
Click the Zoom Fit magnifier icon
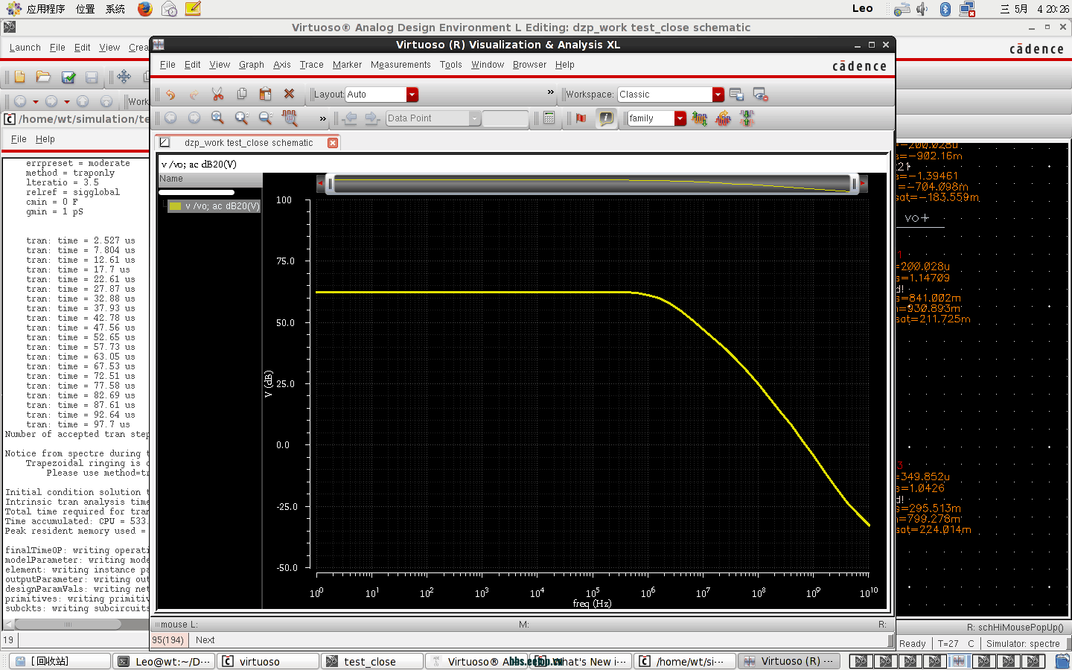[217, 118]
